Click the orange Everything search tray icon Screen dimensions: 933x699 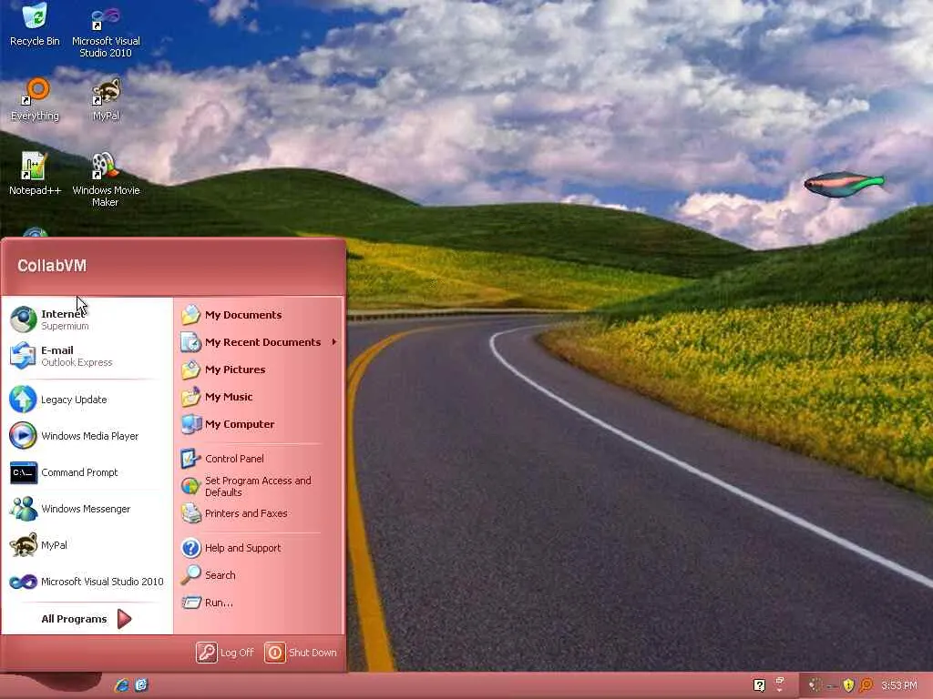coord(866,685)
